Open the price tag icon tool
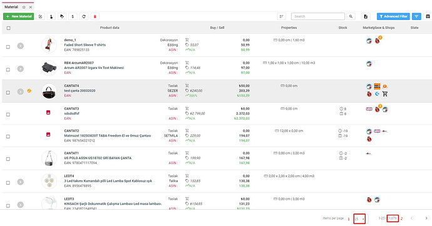 click(62, 16)
